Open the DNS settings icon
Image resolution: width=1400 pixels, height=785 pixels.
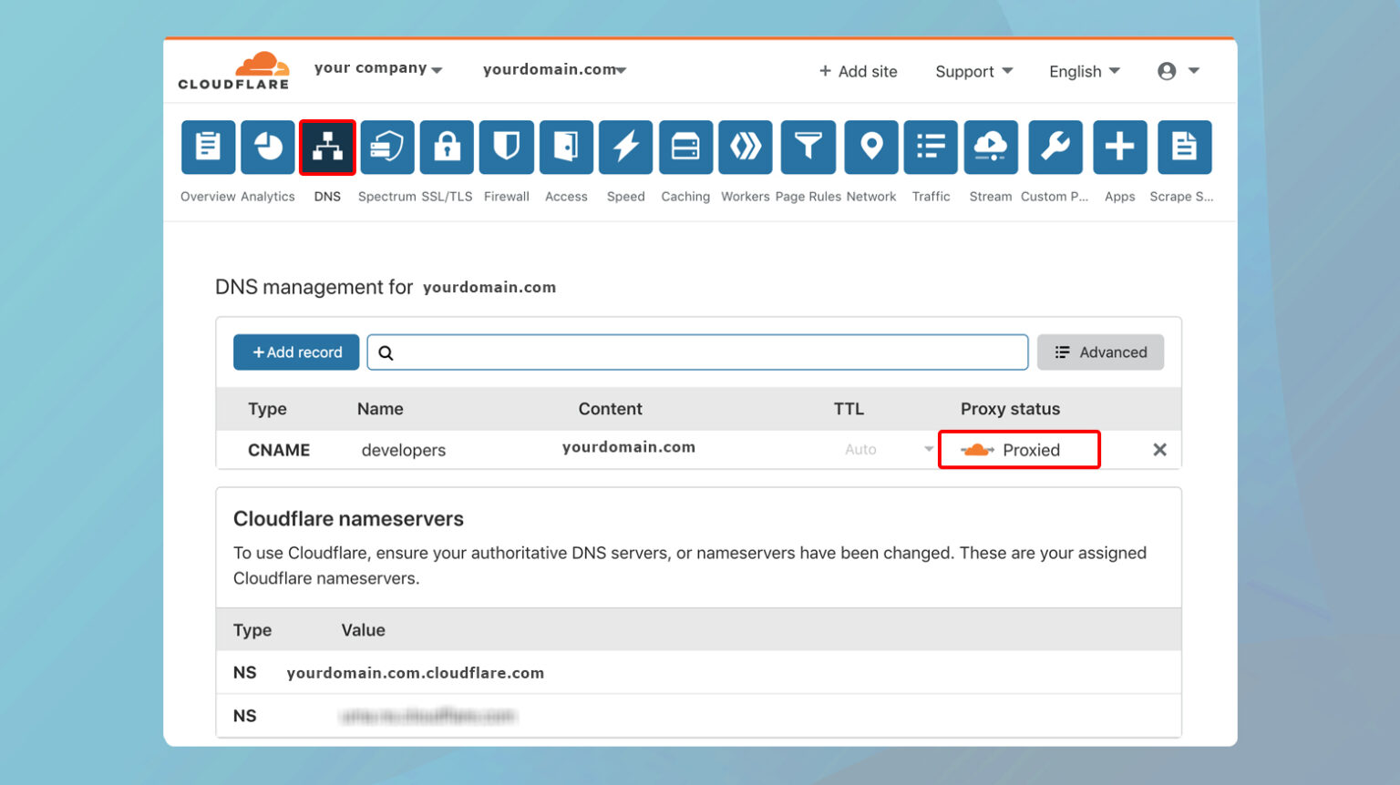(327, 147)
